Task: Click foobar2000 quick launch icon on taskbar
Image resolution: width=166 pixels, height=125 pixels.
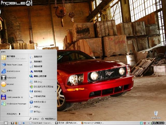Action: [x=12, y=123]
